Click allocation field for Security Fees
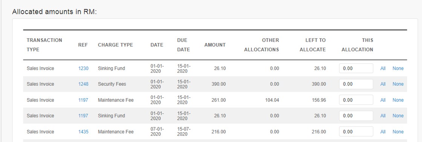 (x=356, y=84)
